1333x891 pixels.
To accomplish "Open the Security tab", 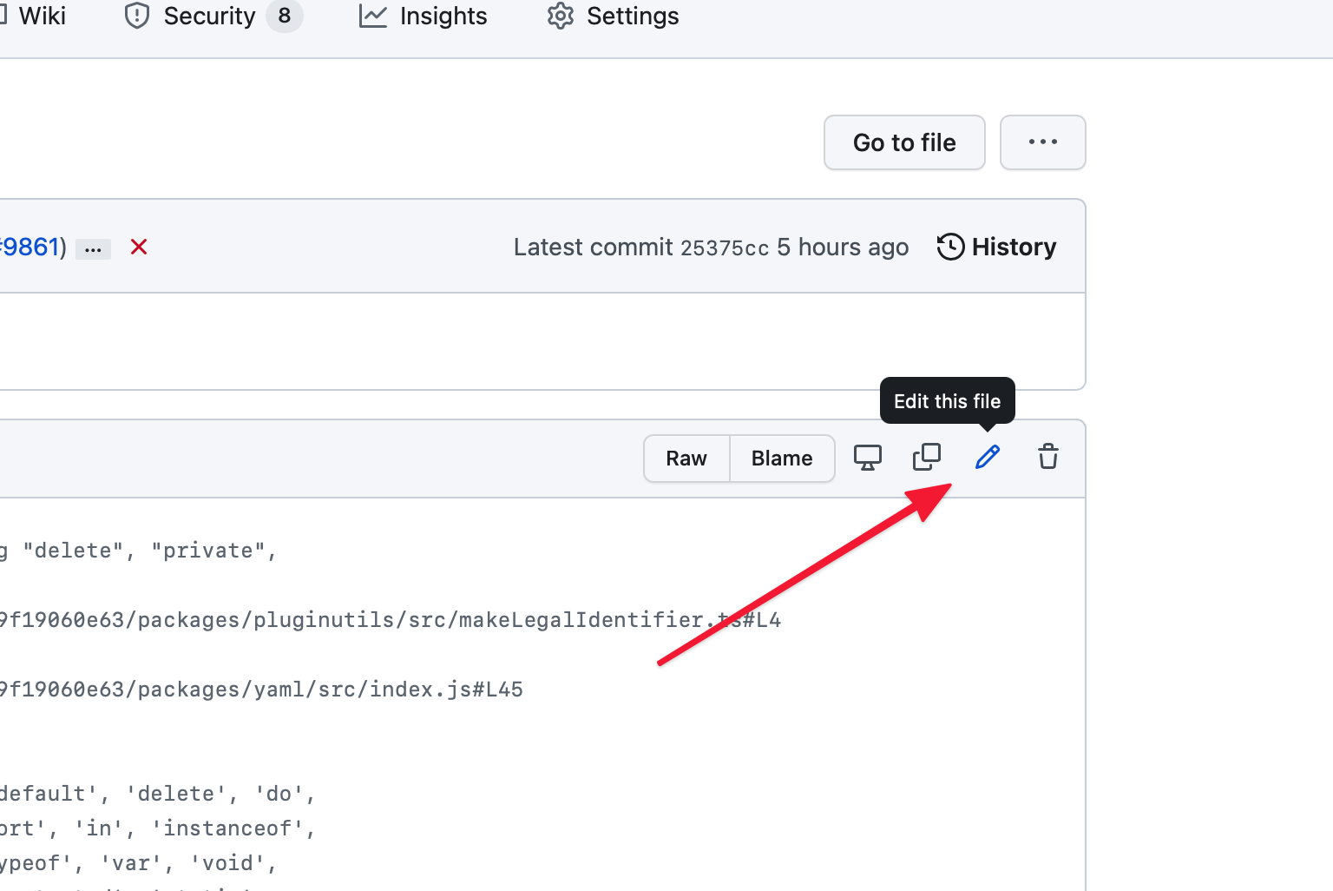I will pyautogui.click(x=213, y=16).
